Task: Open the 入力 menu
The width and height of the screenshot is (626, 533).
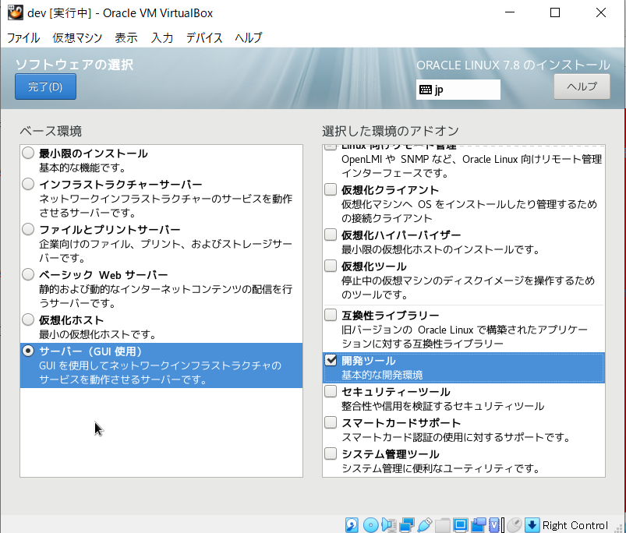Action: pyautogui.click(x=162, y=38)
